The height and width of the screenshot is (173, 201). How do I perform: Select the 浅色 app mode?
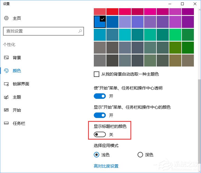(97, 155)
